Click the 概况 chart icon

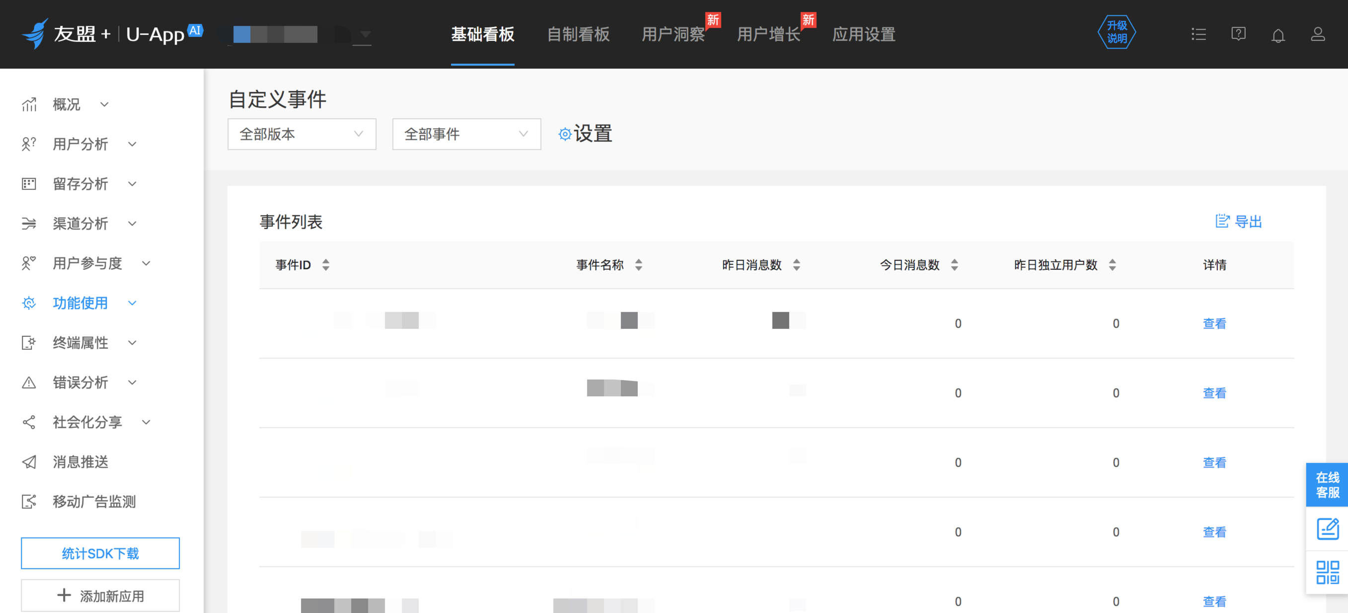[x=29, y=105]
